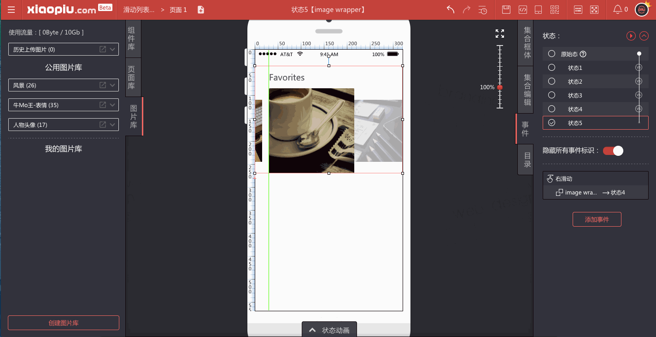Viewport: 656px width, 337px height.
Task: Open 历史上传图片 in external window icon
Action: [103, 49]
